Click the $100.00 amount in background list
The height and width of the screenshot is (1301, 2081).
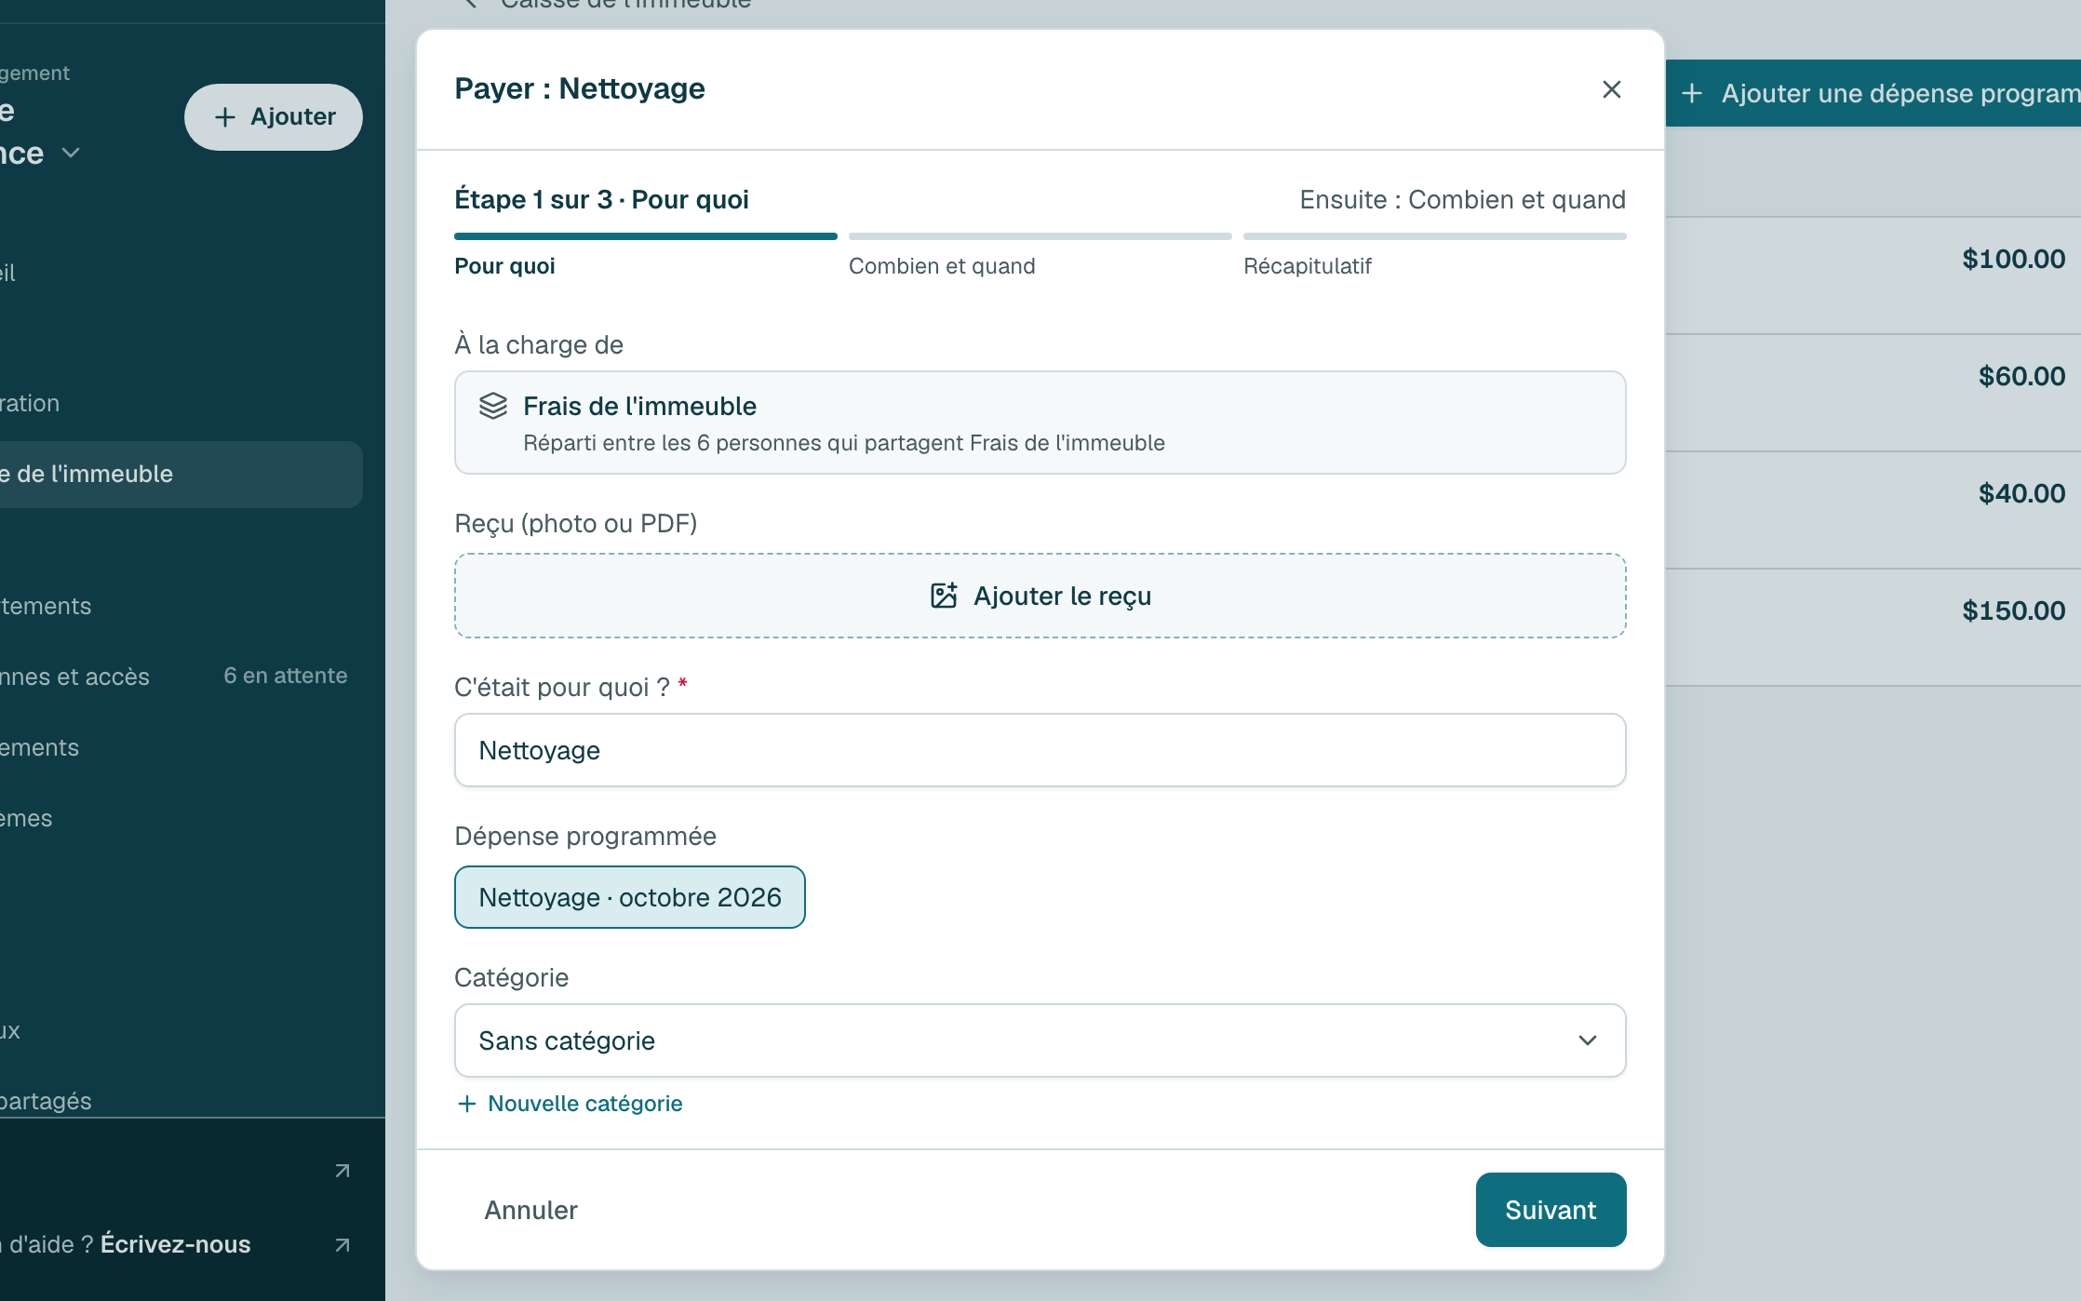coord(2013,259)
